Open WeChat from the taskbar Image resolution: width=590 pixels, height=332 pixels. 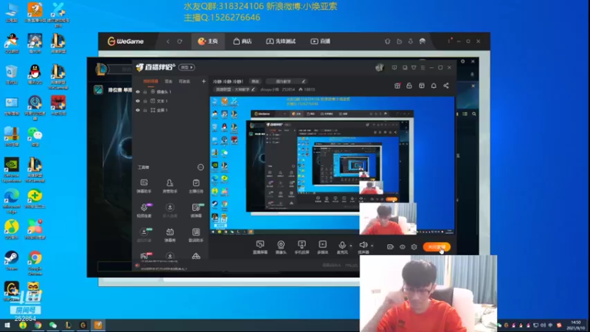[x=53, y=325]
